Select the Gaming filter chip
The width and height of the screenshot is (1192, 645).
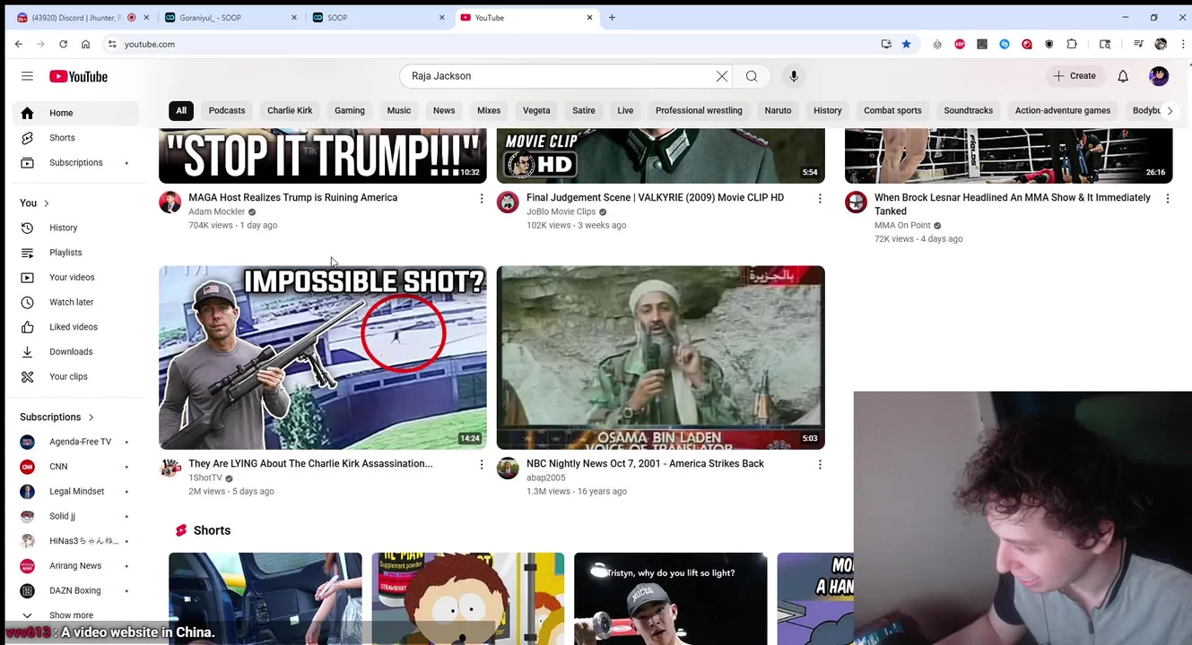[350, 111]
